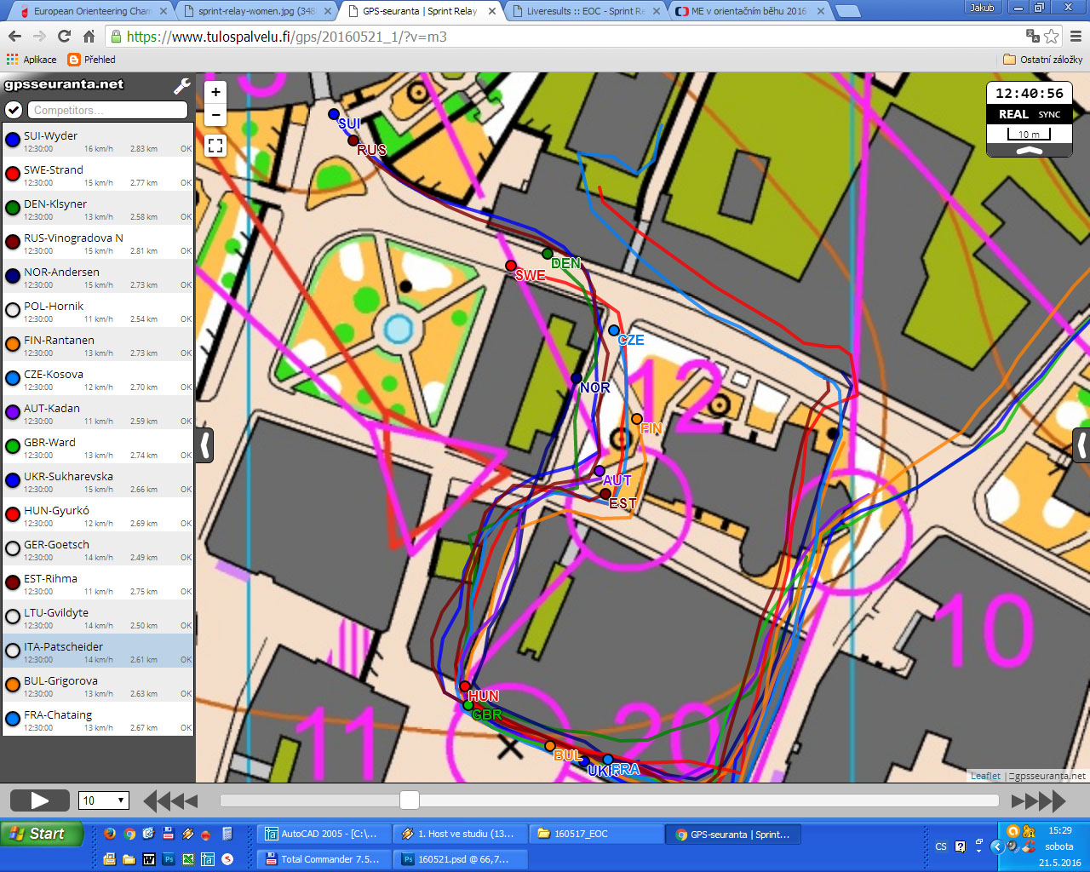Screen dimensions: 1090x872
Task: Select GBR-Ward competitor row
Action: (98, 446)
